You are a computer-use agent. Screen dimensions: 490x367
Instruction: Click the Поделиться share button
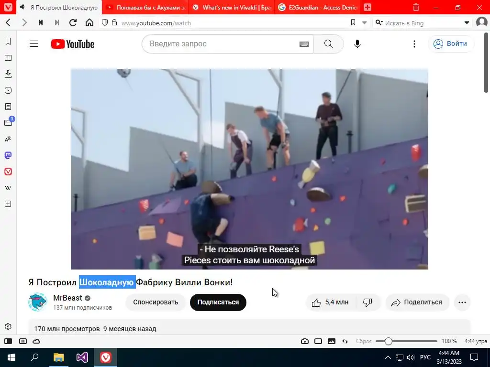tap(417, 302)
